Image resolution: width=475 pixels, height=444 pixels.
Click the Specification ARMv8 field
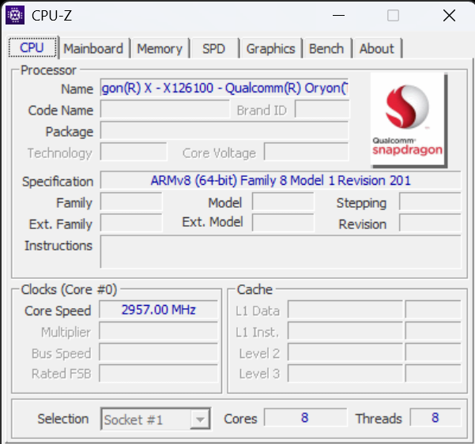pyautogui.click(x=281, y=180)
